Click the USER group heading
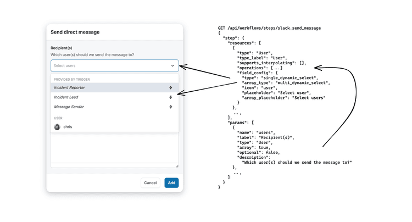The height and width of the screenshot is (222, 412). (x=58, y=118)
